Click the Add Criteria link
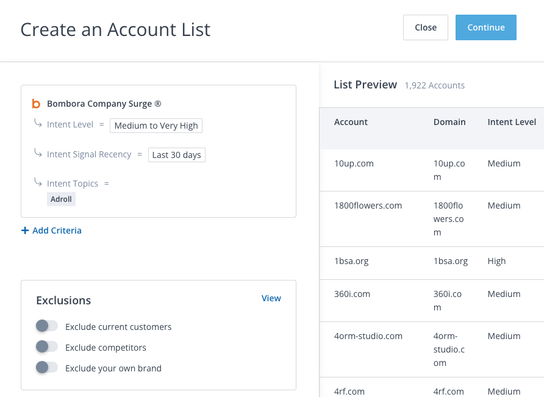The image size is (544, 397). [57, 231]
